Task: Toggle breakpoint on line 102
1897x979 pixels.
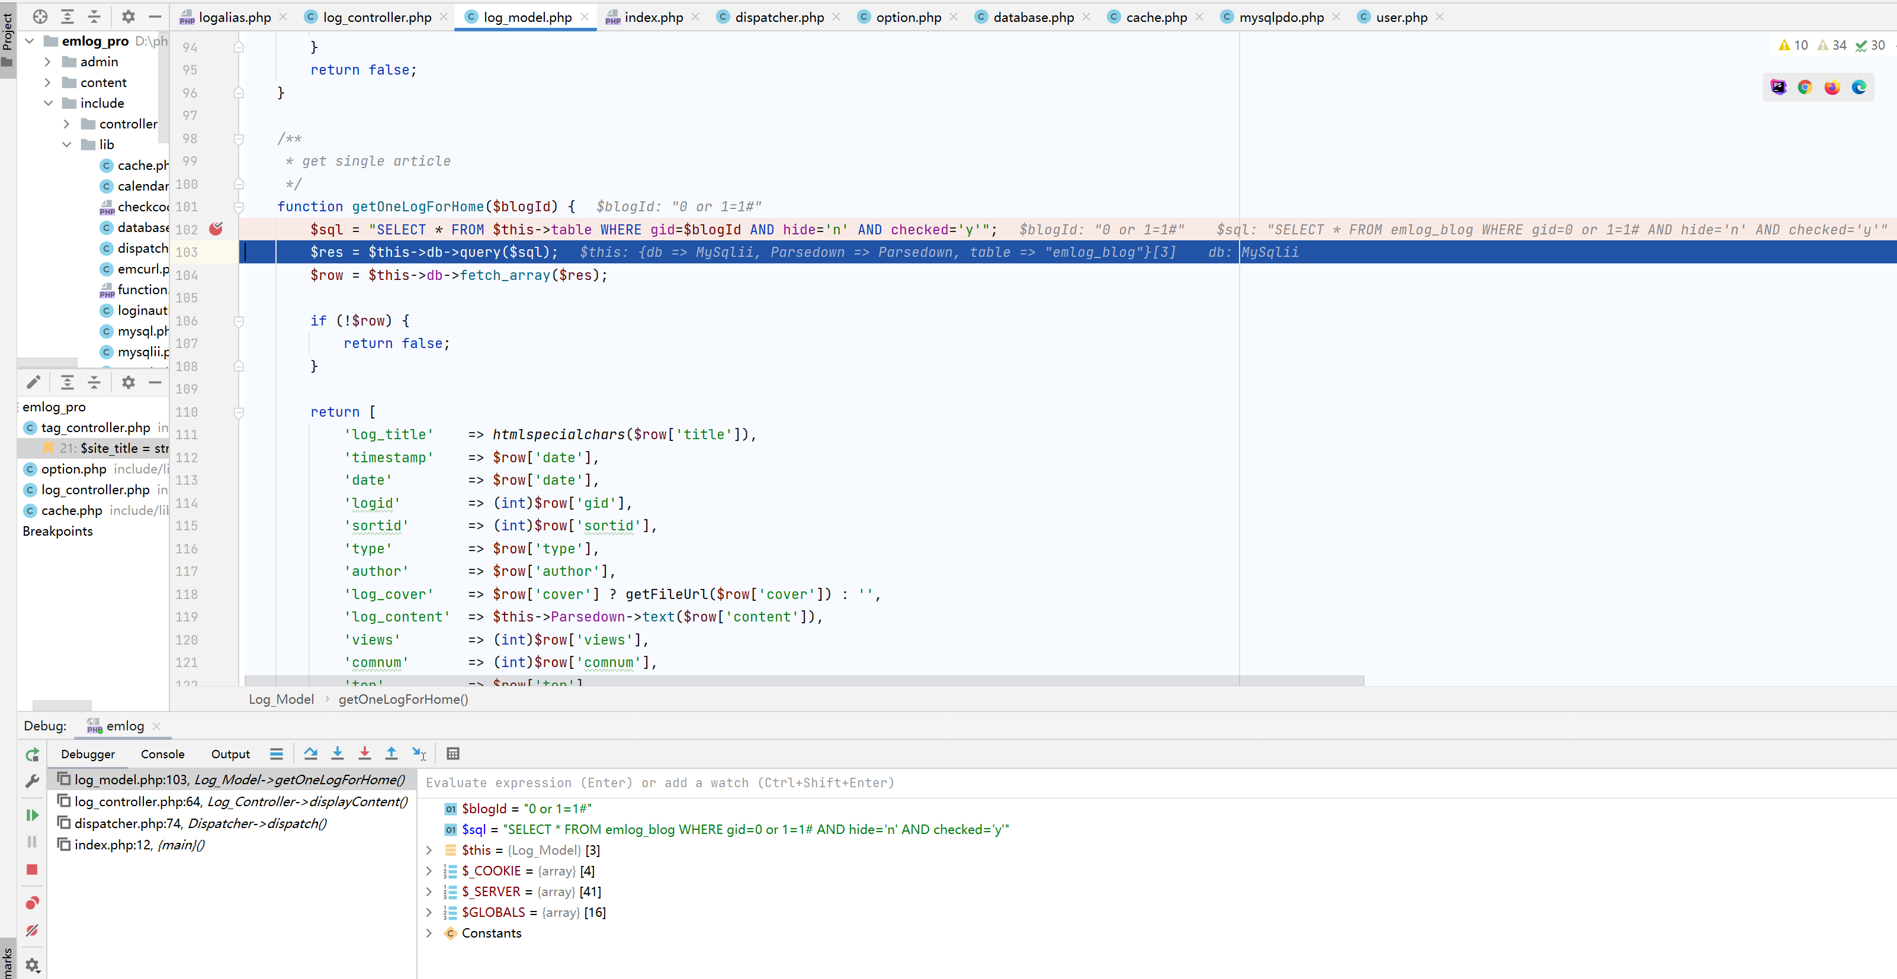Action: coord(216,229)
